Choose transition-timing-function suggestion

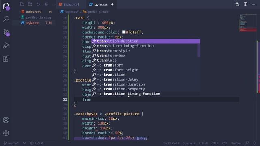click(146, 46)
